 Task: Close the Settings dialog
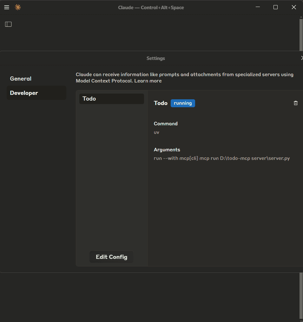coord(302,58)
